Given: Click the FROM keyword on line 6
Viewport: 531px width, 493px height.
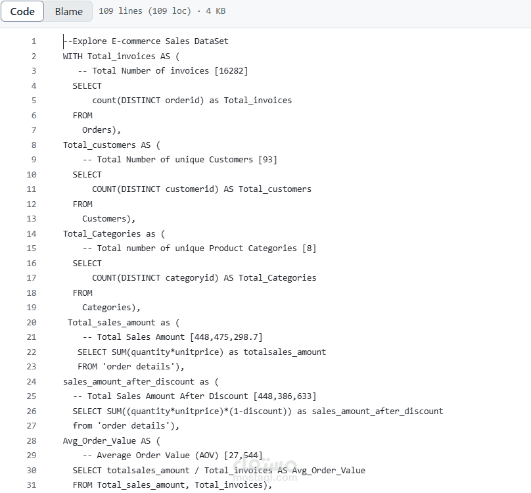Looking at the screenshot, I should [x=82, y=116].
